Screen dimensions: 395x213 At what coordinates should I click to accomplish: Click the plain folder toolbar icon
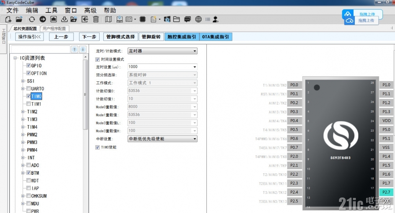(176, 19)
